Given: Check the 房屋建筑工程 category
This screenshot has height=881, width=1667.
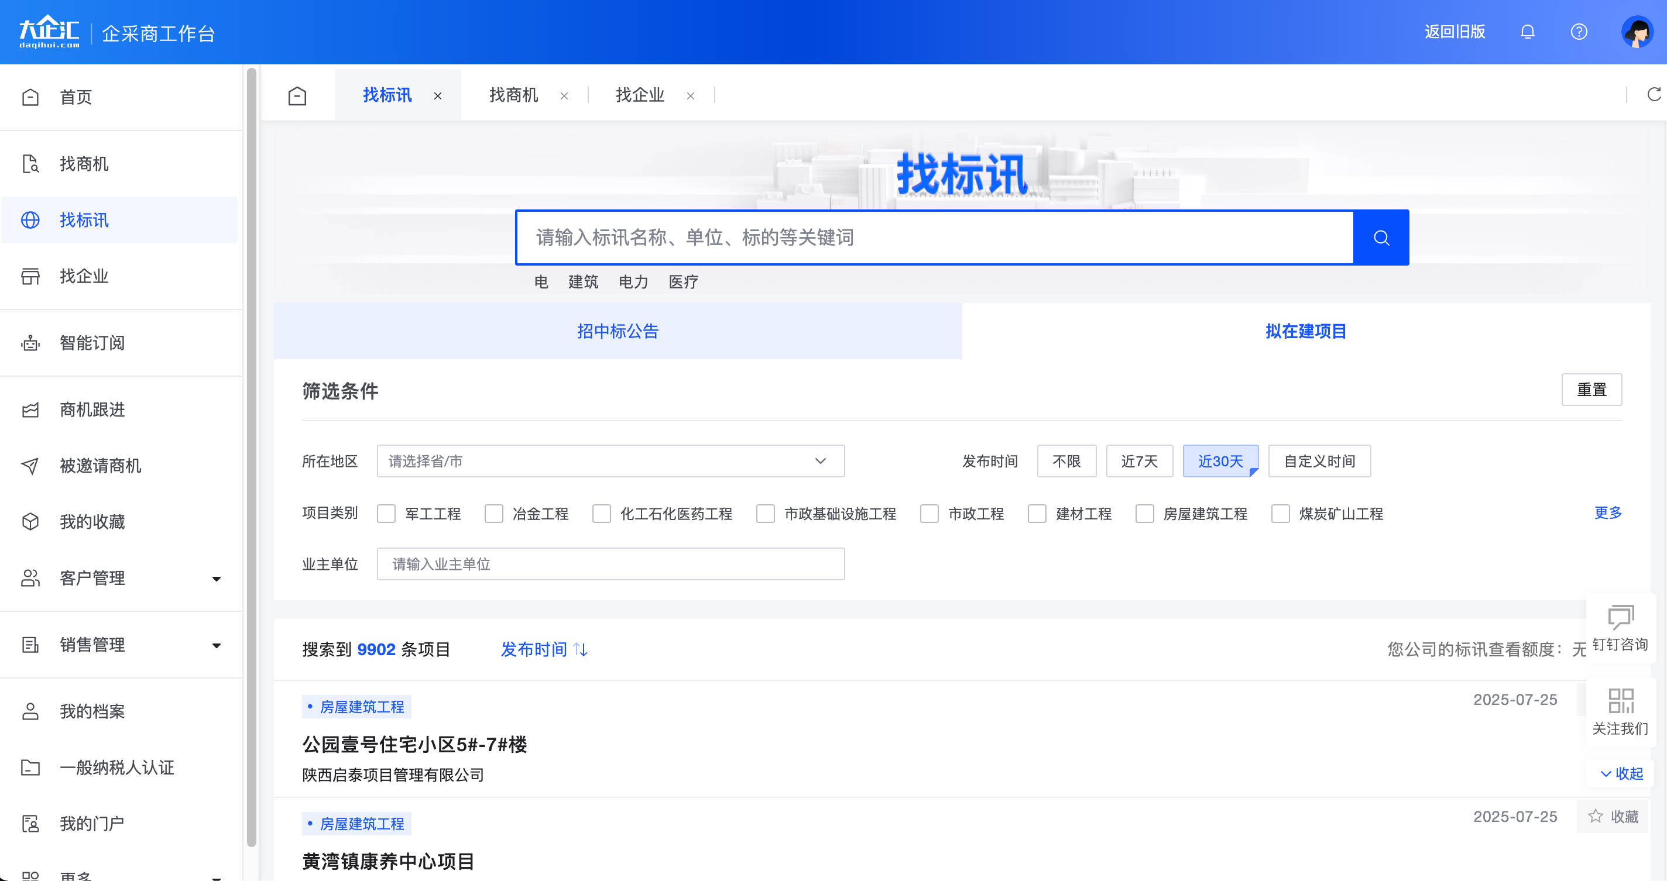Looking at the screenshot, I should [1145, 513].
